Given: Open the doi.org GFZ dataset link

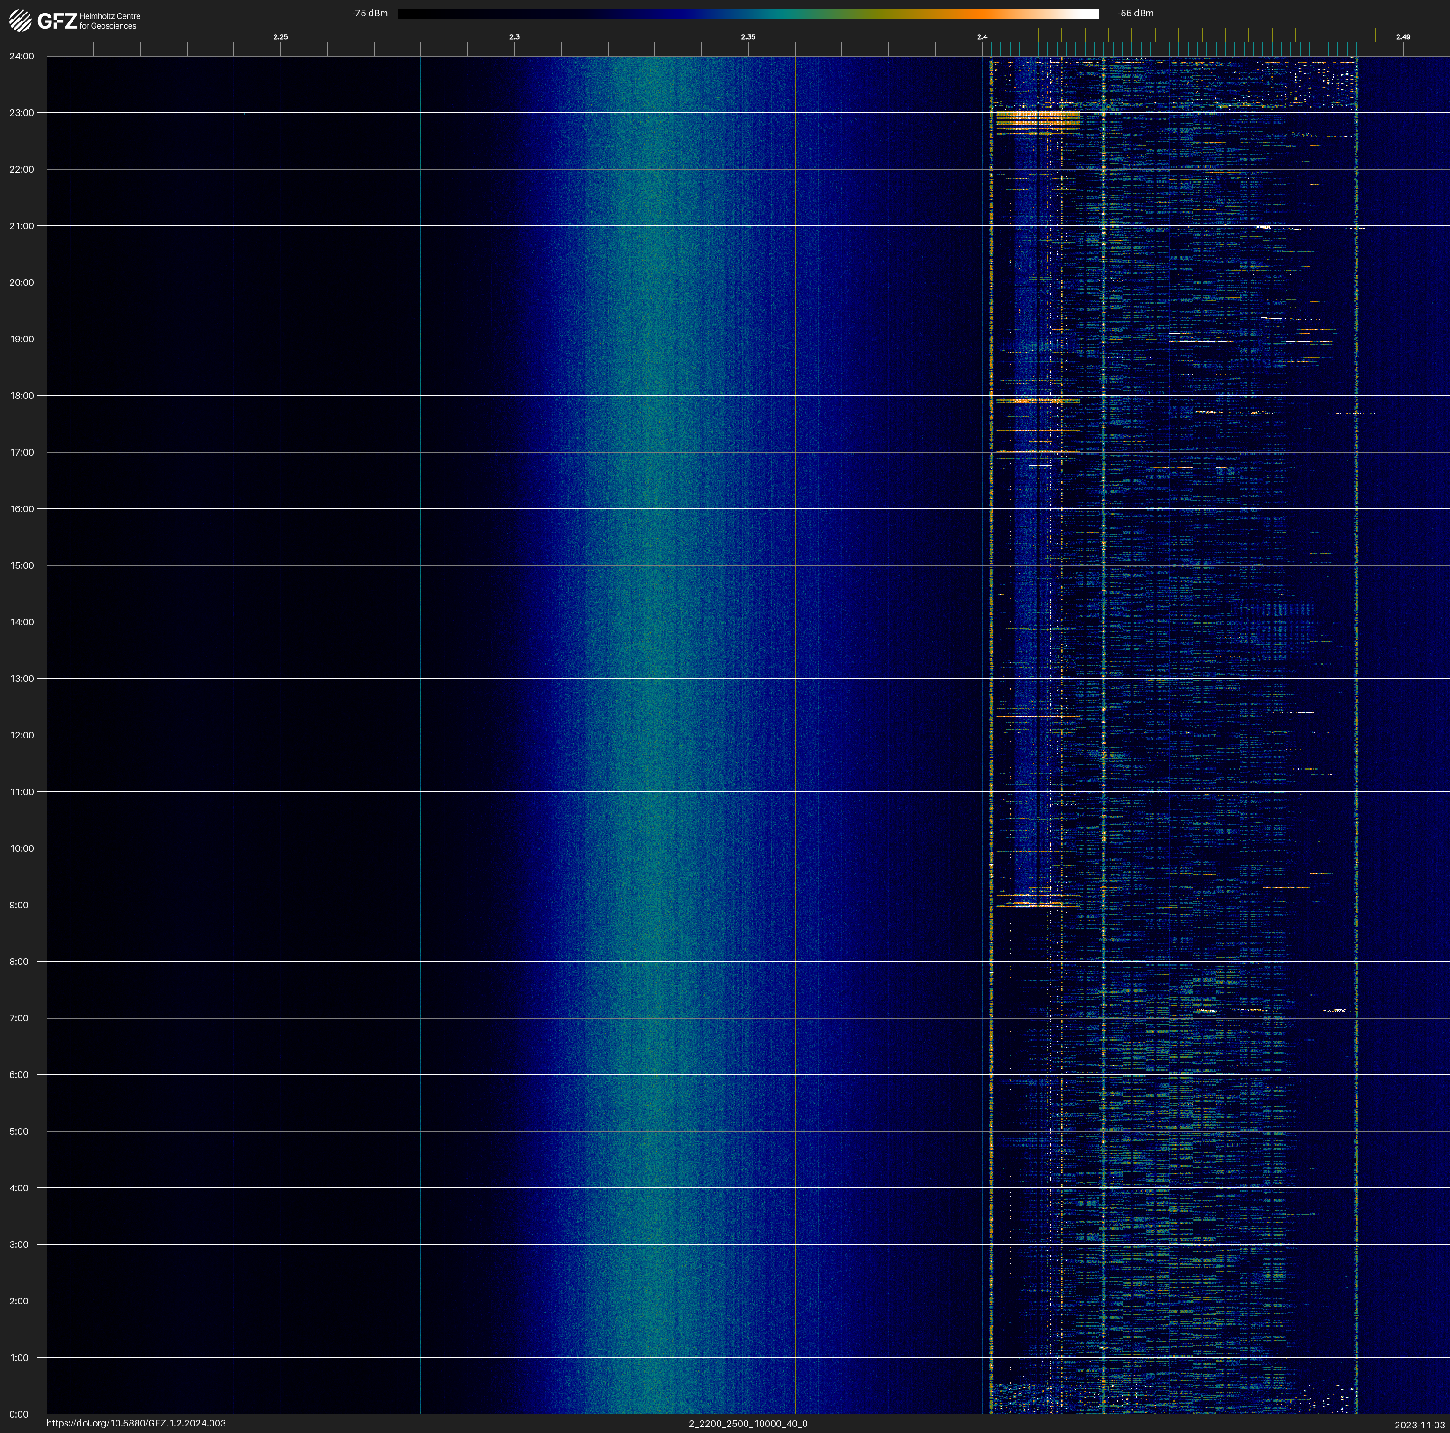Looking at the screenshot, I should point(136,1423).
